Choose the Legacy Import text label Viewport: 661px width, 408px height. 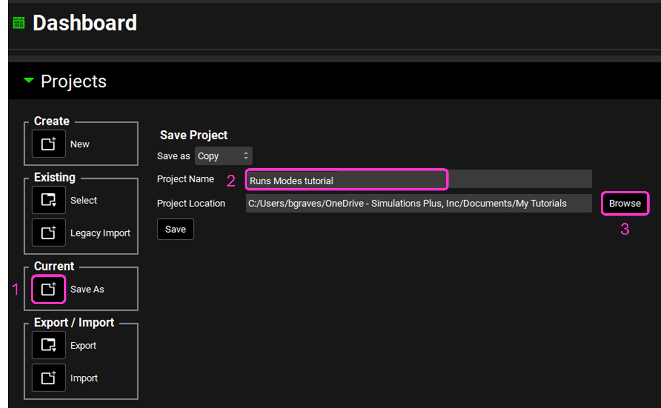click(100, 233)
